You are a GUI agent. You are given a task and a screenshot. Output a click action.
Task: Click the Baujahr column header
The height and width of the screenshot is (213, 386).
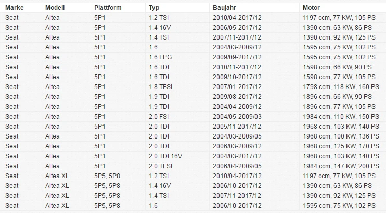pyautogui.click(x=225, y=8)
